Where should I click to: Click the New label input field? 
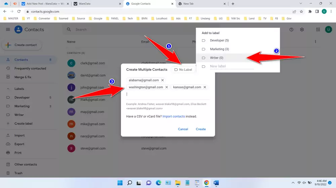click(232, 66)
